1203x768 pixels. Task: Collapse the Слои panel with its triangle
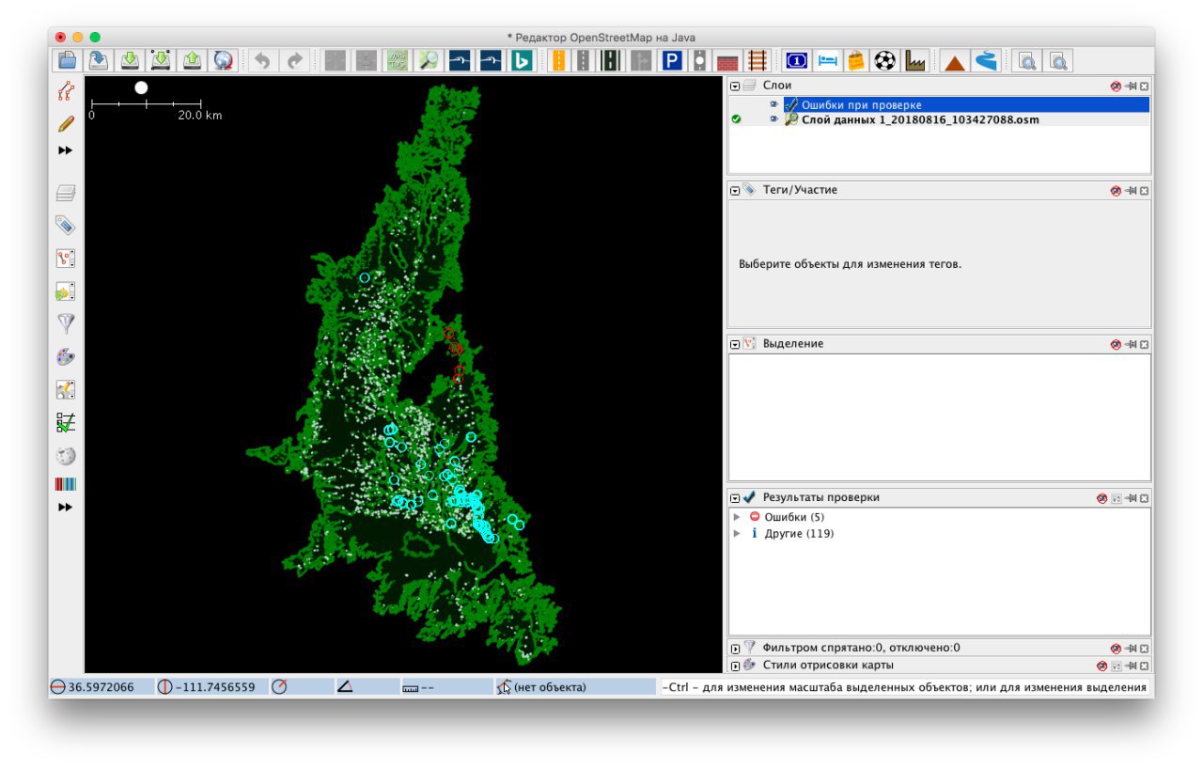pyautogui.click(x=735, y=86)
